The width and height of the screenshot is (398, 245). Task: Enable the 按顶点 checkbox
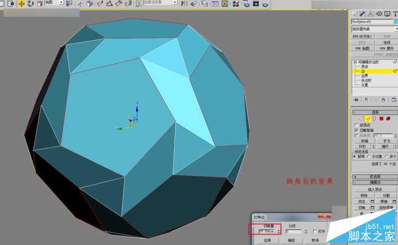pos(356,125)
